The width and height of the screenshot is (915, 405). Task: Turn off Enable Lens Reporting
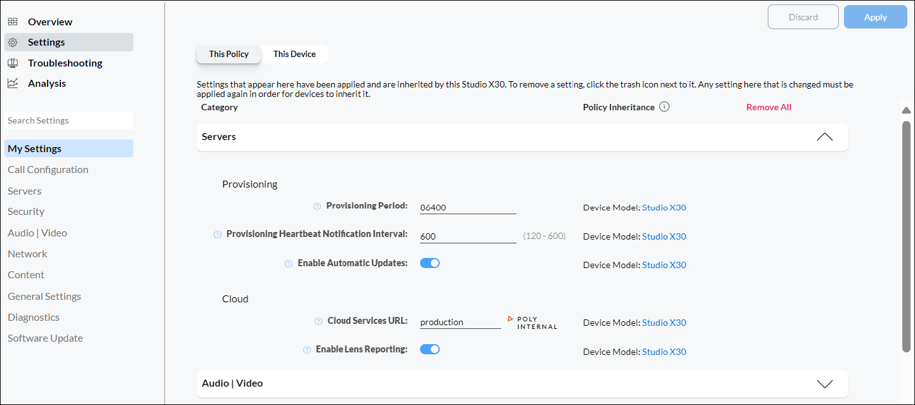(x=430, y=349)
